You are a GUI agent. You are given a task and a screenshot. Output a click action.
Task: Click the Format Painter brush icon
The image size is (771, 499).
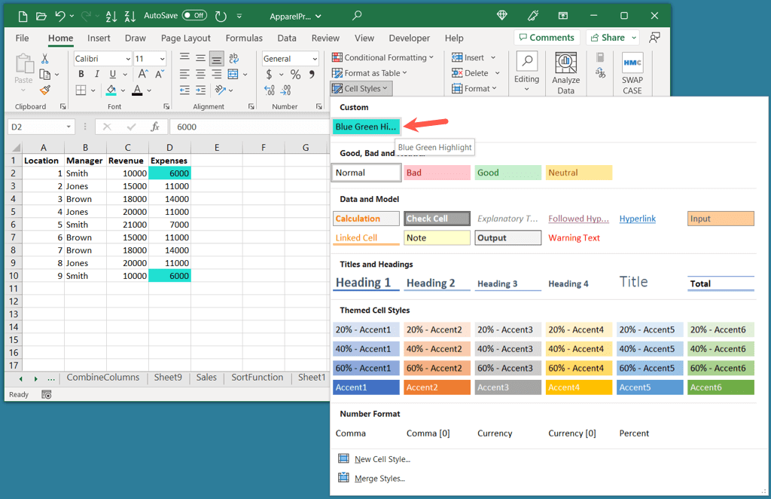(45, 90)
